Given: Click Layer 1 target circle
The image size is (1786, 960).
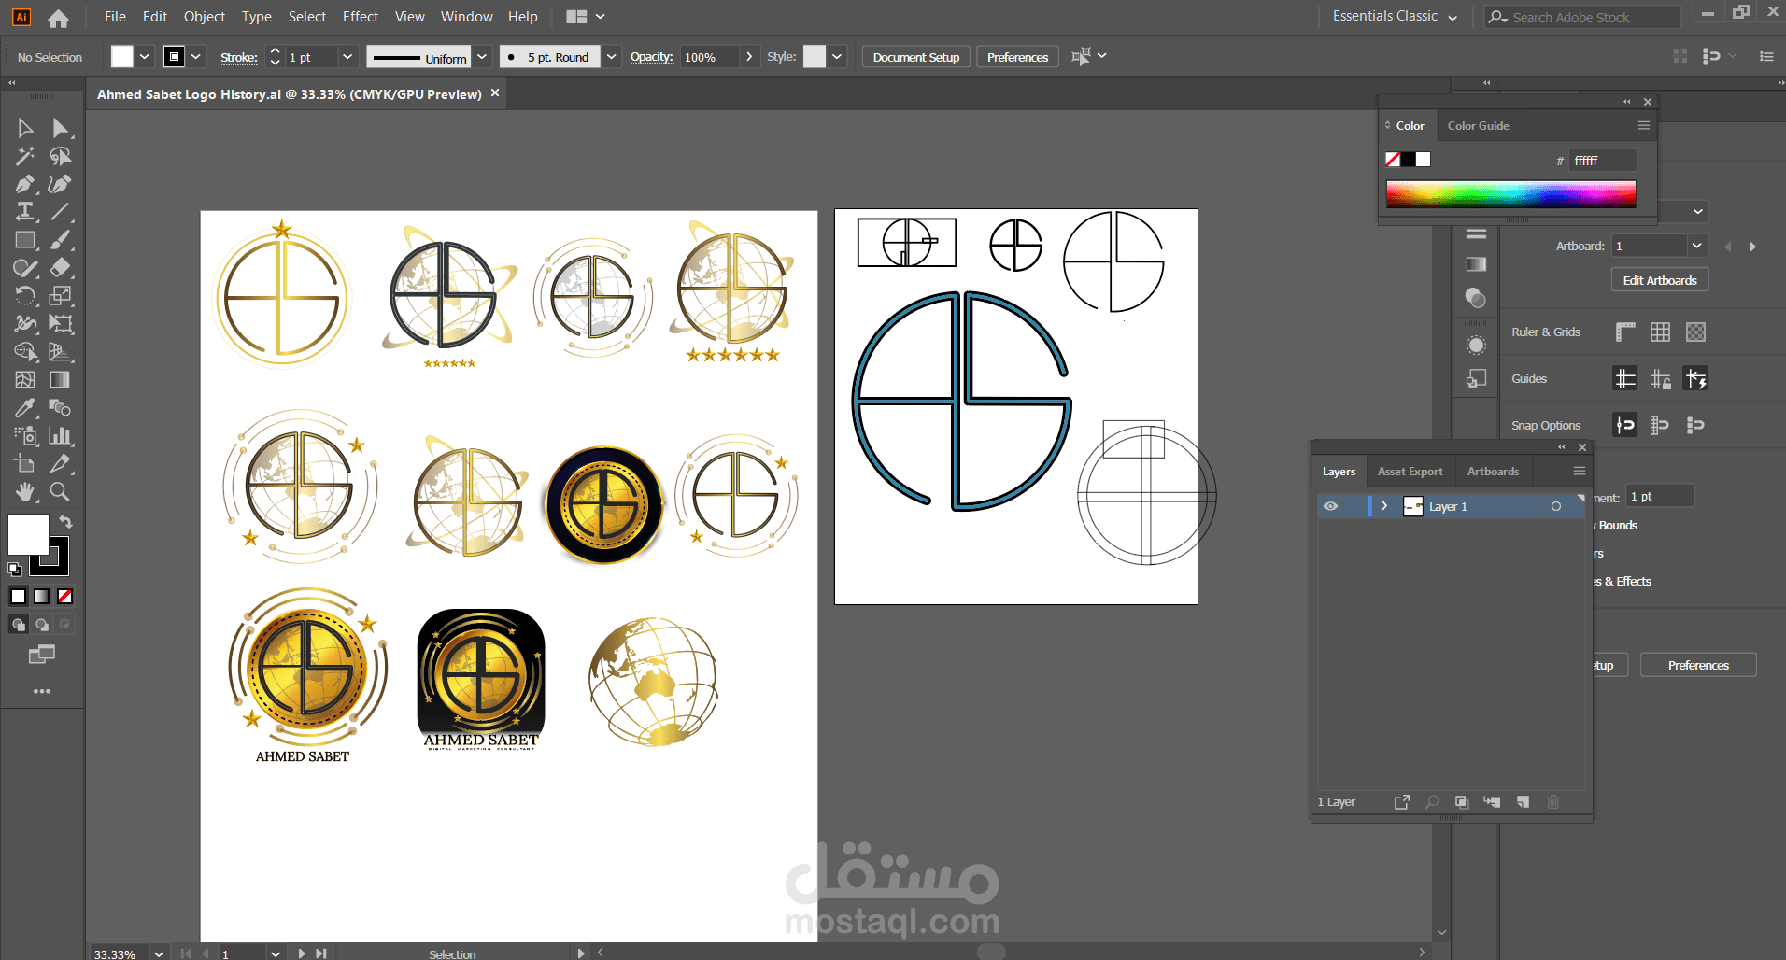Looking at the screenshot, I should coord(1556,506).
